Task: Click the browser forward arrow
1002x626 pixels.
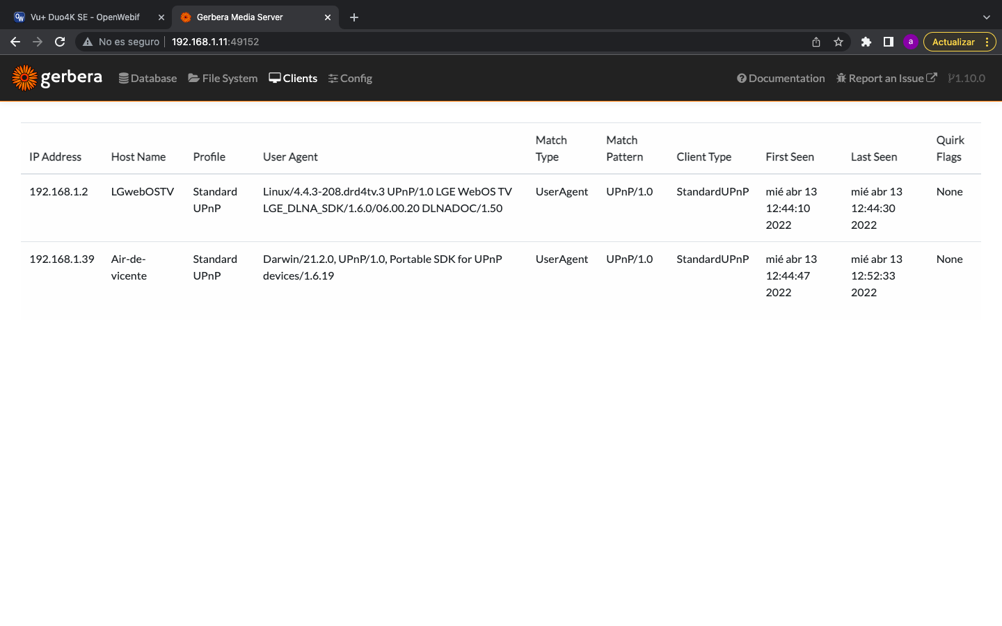Action: coord(38,42)
